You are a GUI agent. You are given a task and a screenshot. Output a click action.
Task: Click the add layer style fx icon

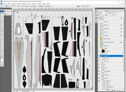coord(110,90)
